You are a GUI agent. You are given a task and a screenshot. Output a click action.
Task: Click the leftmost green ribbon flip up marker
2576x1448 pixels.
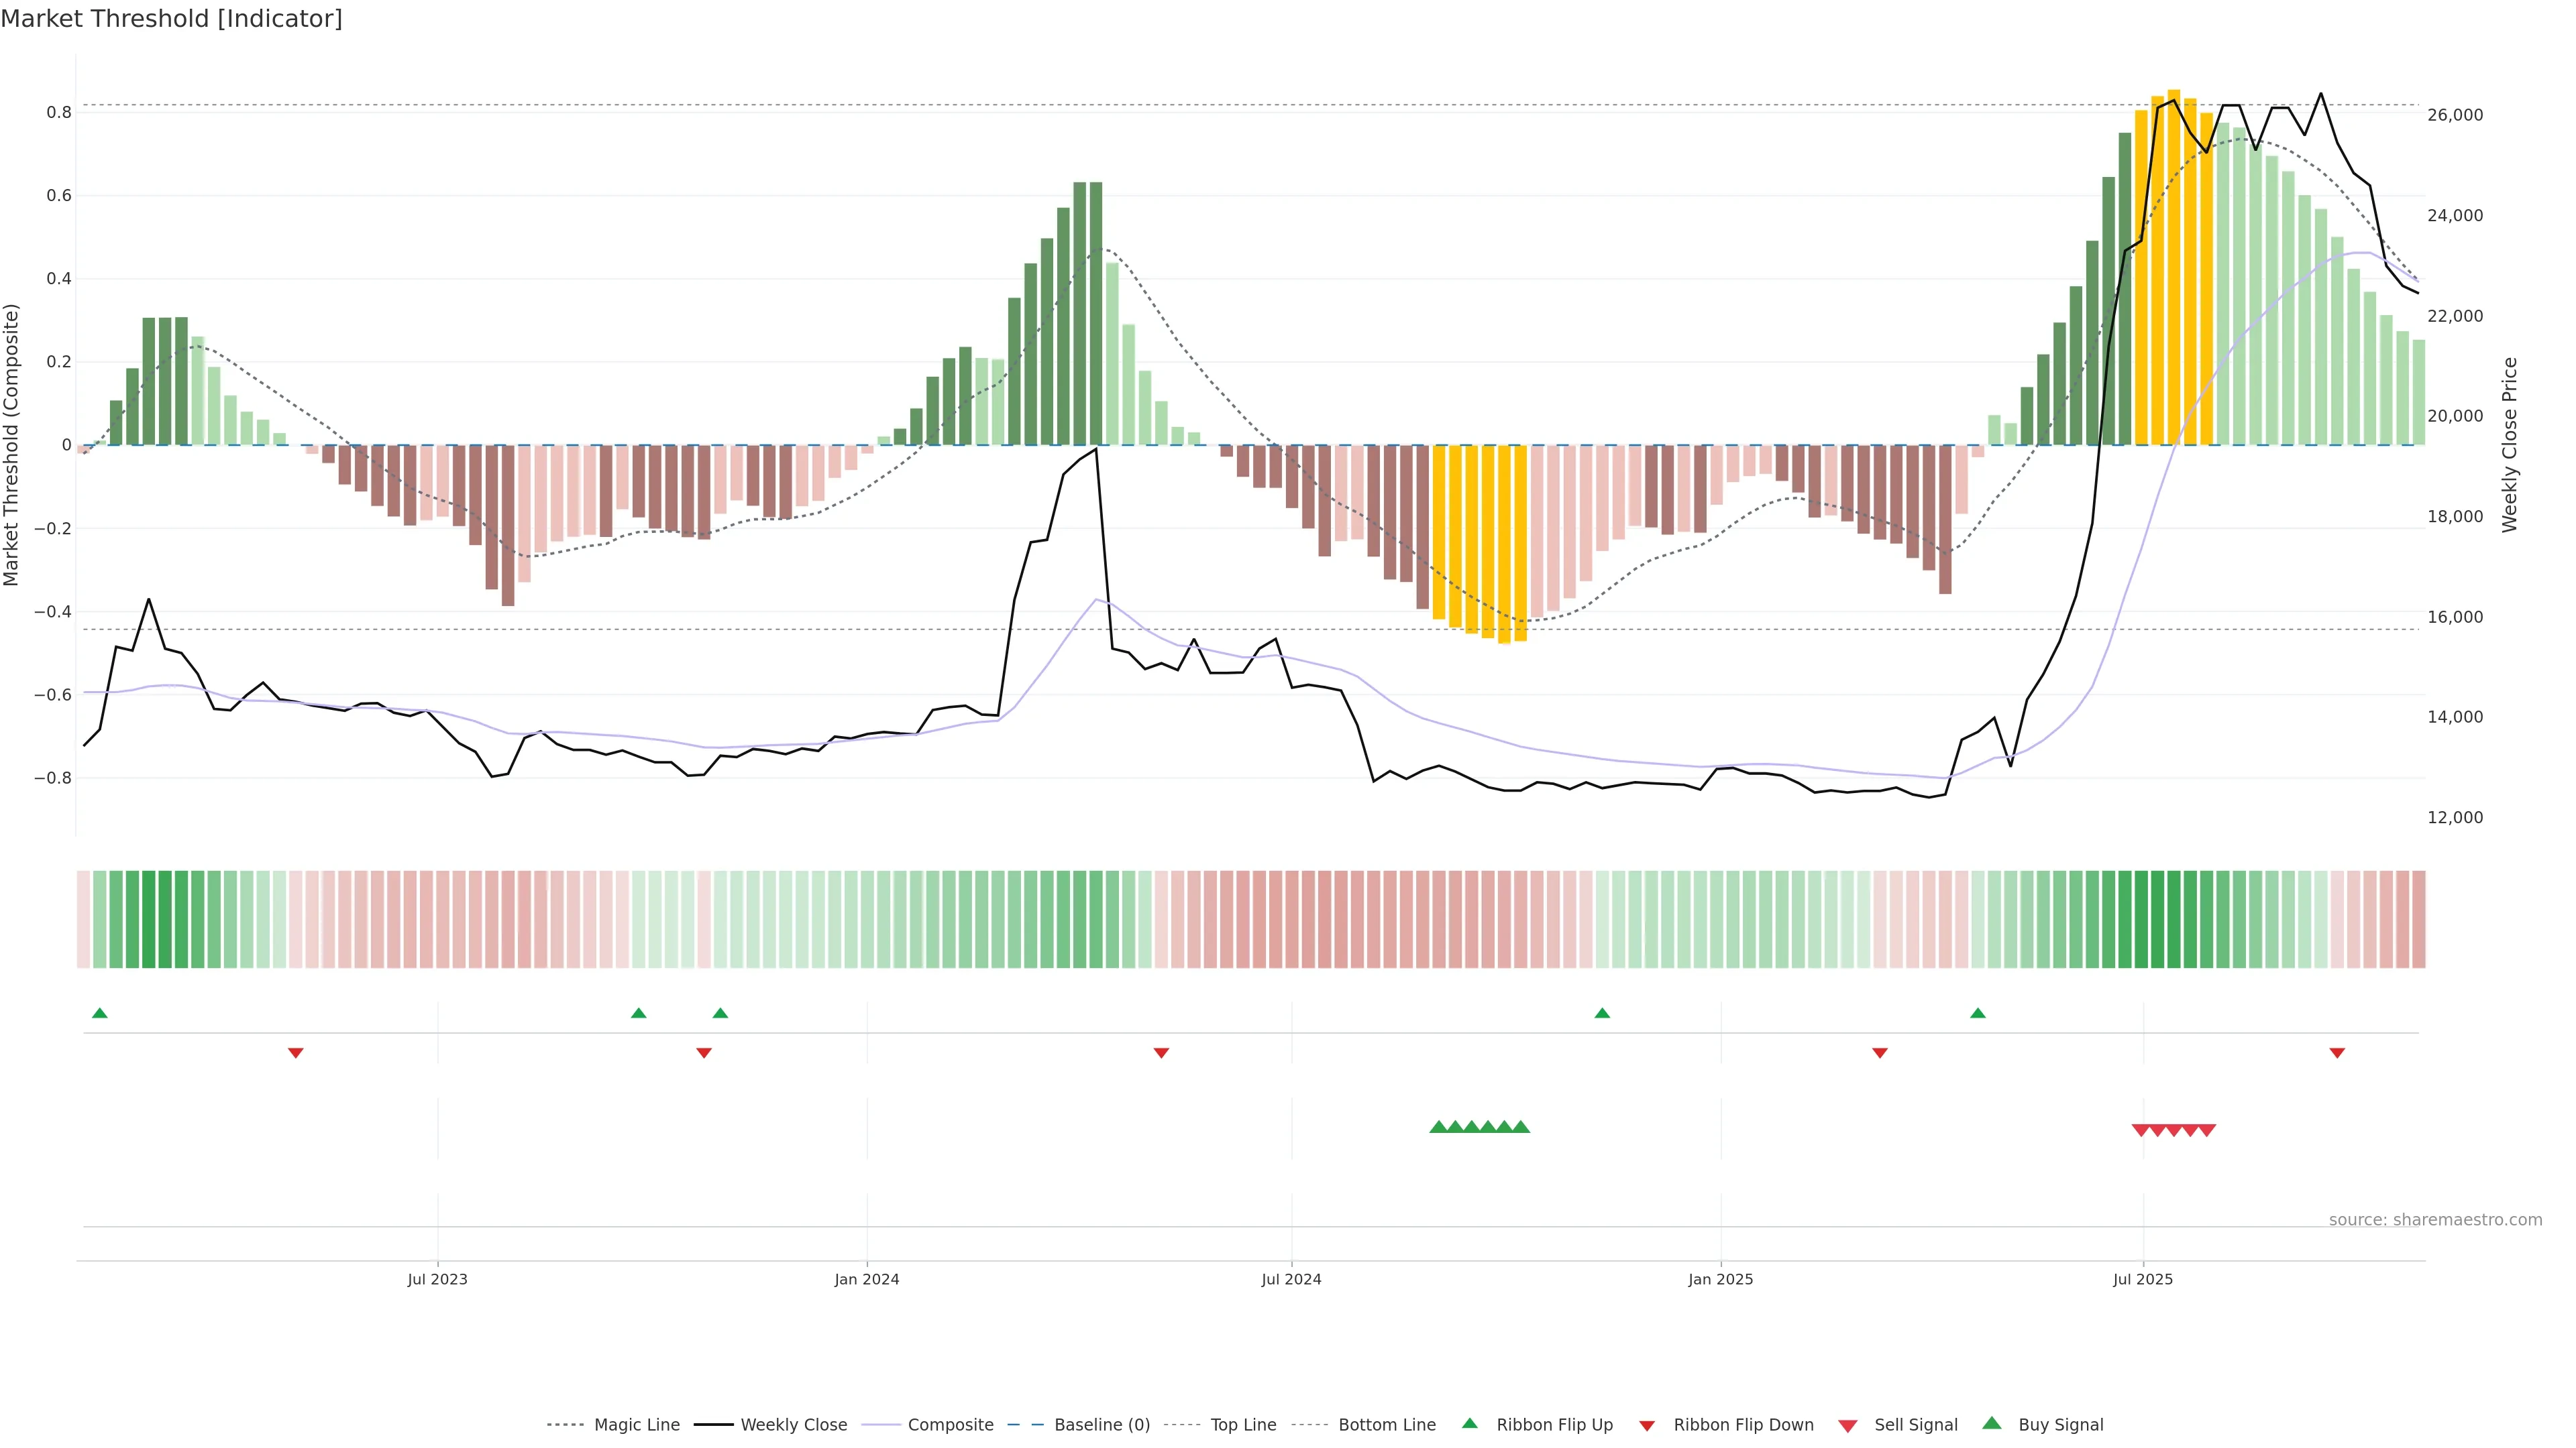[99, 1014]
